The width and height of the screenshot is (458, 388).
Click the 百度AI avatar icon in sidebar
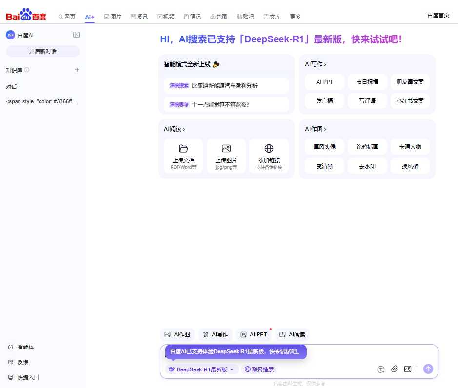pyautogui.click(x=11, y=35)
